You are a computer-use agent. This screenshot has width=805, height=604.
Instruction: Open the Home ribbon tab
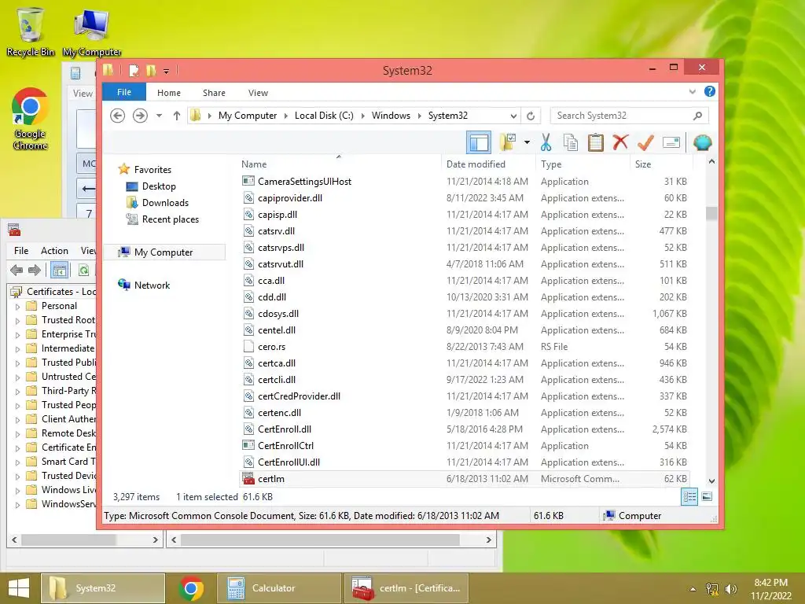pyautogui.click(x=169, y=93)
